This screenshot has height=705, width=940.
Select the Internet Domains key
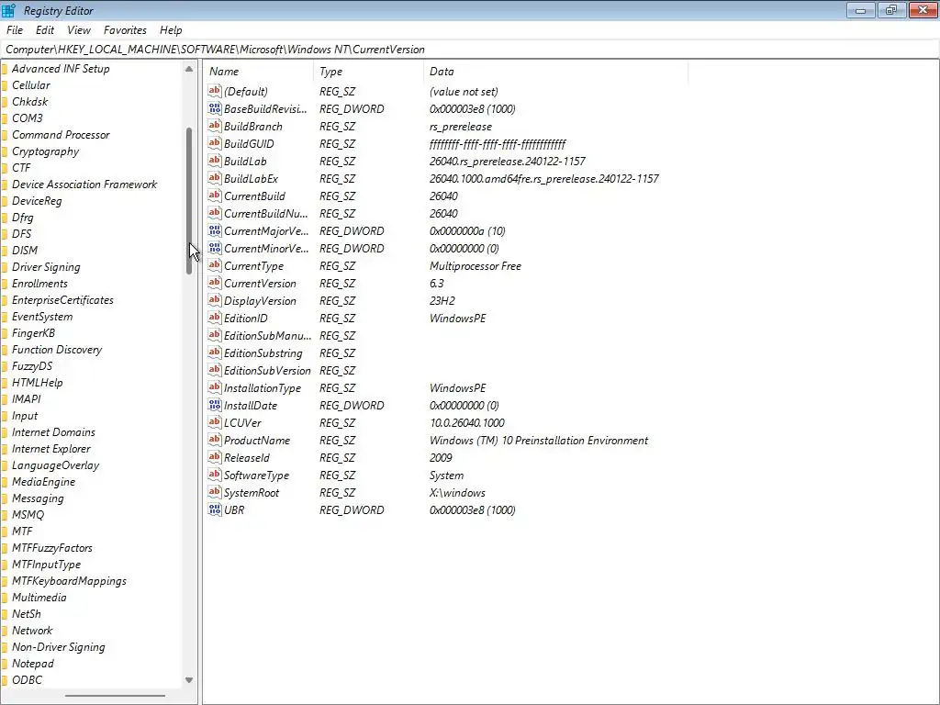[x=53, y=432]
